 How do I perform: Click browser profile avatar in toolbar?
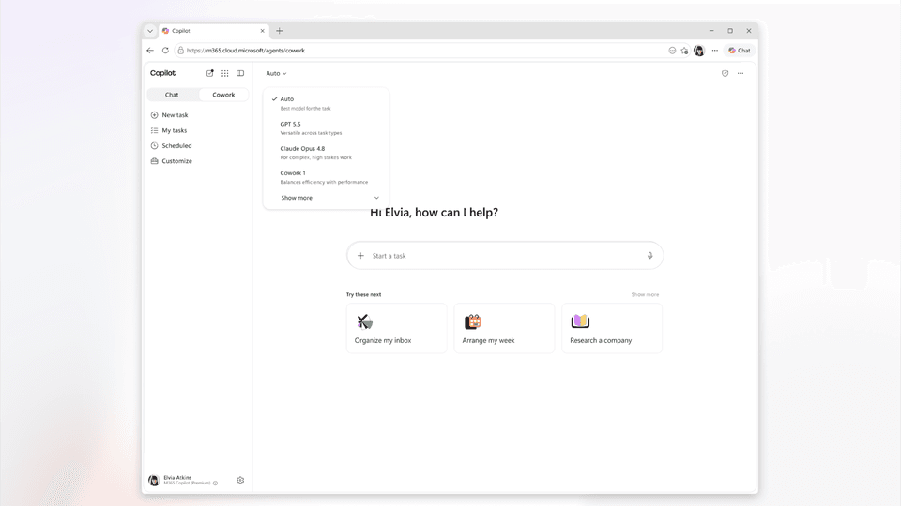pyautogui.click(x=698, y=51)
